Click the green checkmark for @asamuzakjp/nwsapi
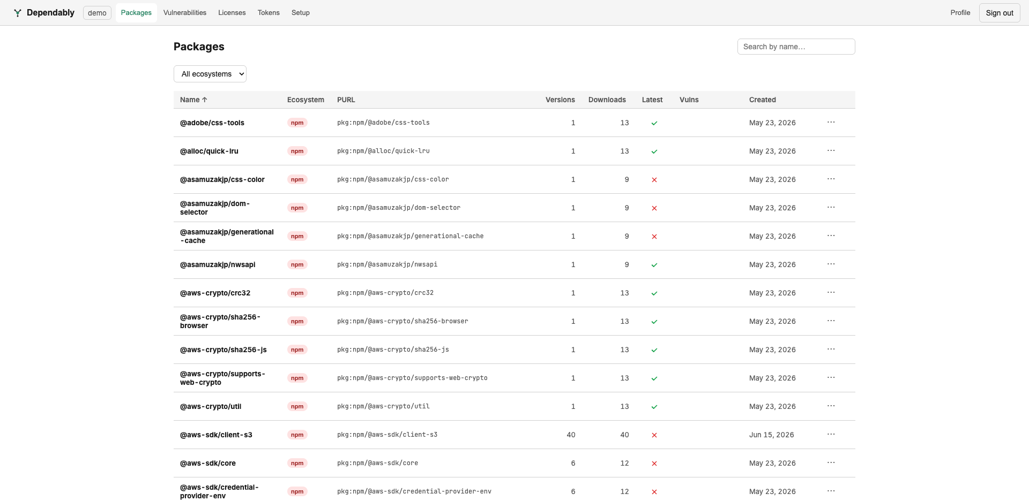 [654, 265]
